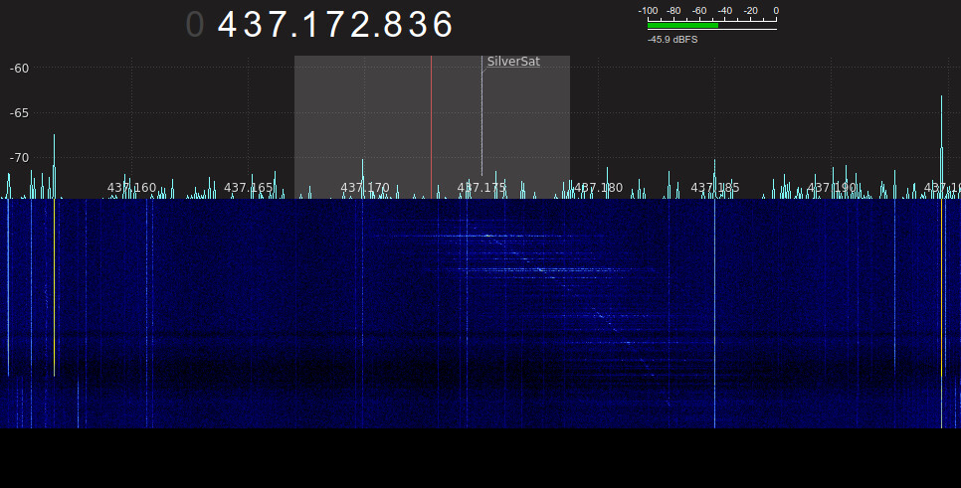Screen dimensions: 961x488
Task: Click the 437.170 frequency axis label
Action: [364, 188]
